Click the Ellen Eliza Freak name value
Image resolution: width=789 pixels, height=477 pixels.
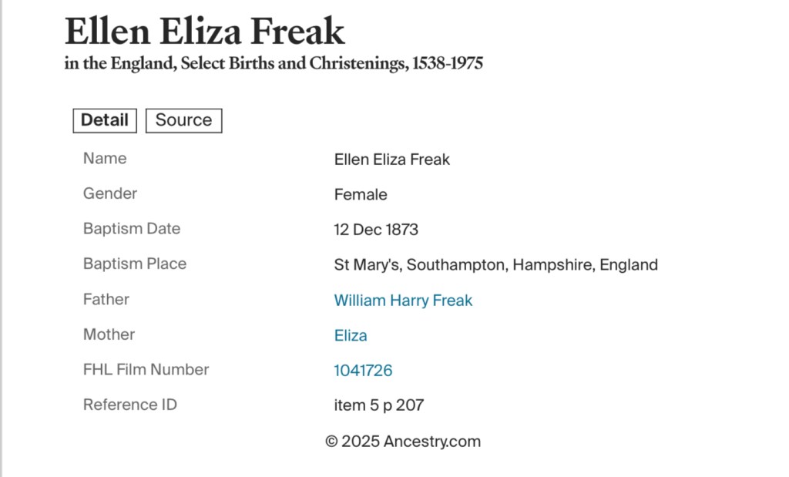click(x=391, y=160)
